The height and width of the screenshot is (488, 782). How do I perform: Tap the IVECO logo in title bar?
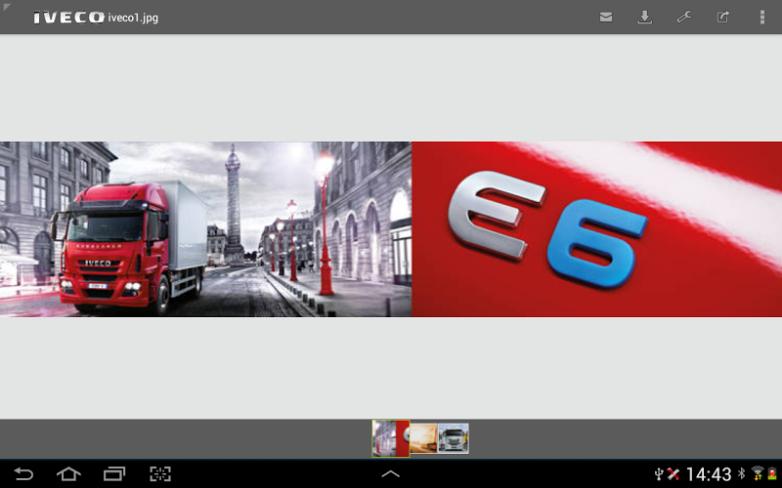[68, 18]
